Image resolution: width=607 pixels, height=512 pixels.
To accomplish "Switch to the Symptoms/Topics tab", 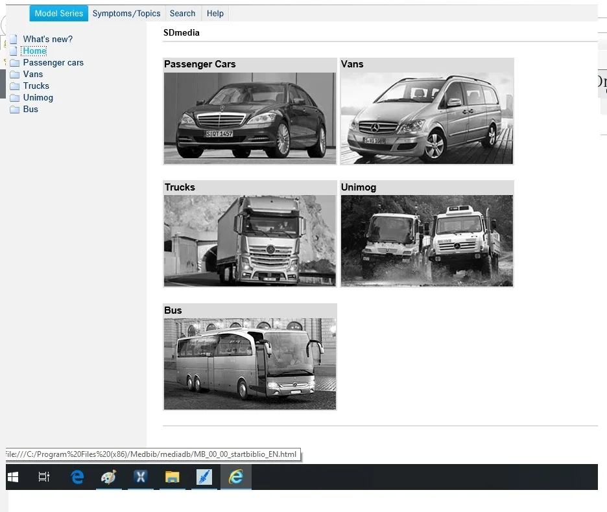I will pyautogui.click(x=126, y=14).
